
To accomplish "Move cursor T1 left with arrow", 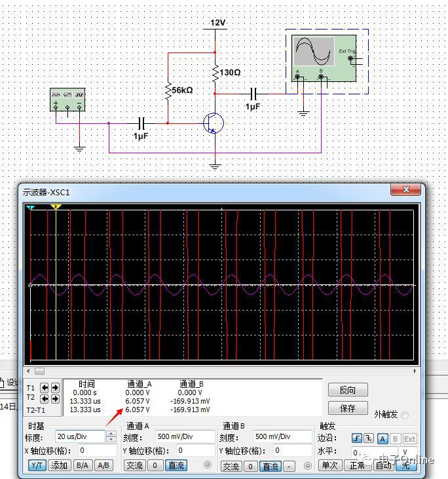I will pos(45,388).
